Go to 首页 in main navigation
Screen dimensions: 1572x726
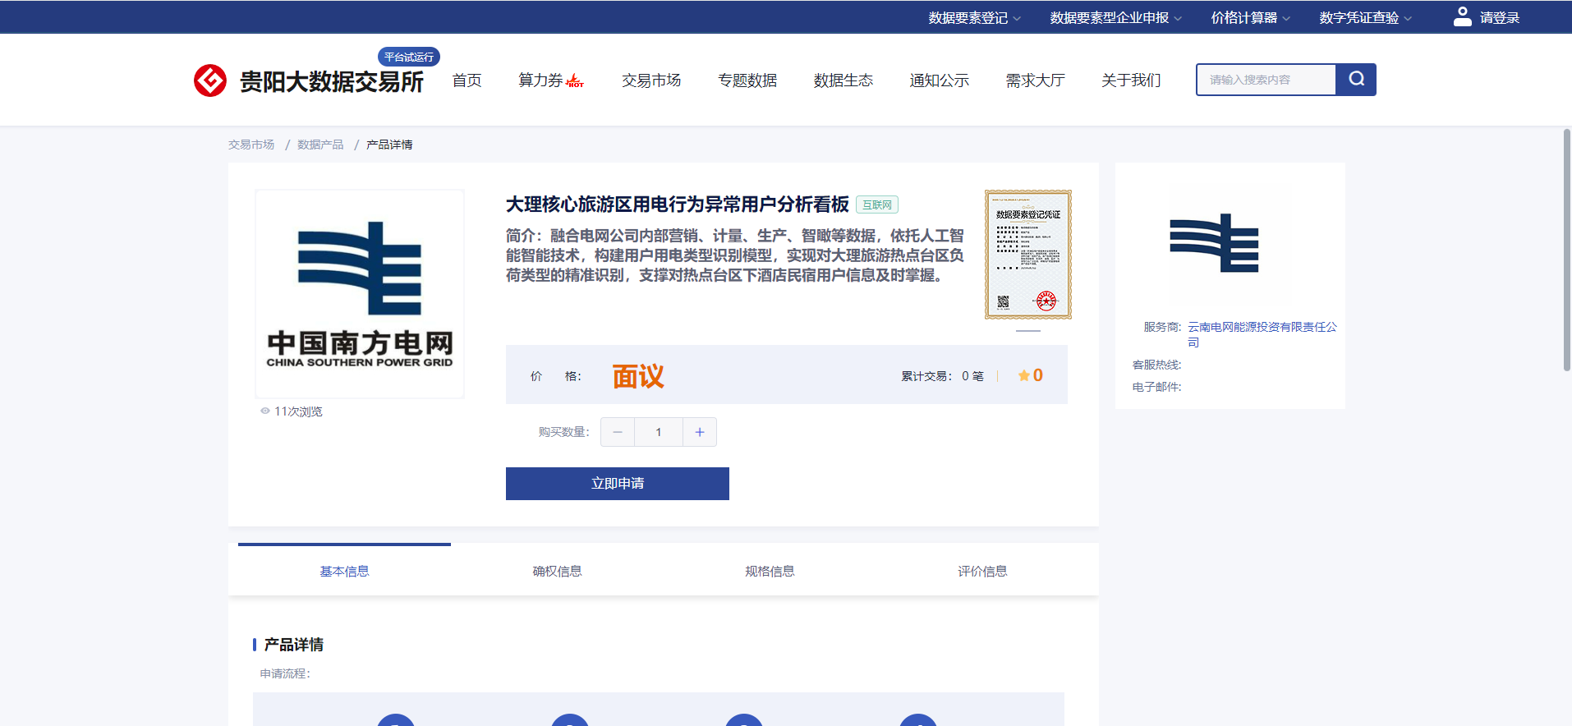click(467, 80)
